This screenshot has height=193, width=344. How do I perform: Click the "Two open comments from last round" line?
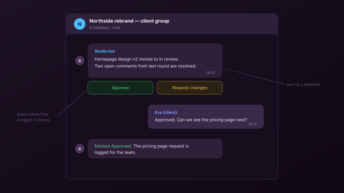point(146,66)
